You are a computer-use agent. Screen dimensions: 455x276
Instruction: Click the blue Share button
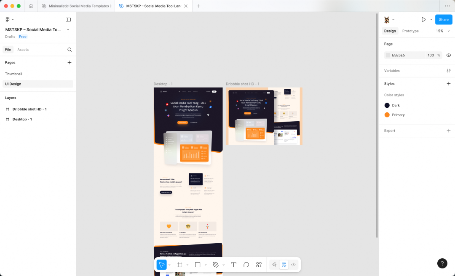[x=443, y=19]
